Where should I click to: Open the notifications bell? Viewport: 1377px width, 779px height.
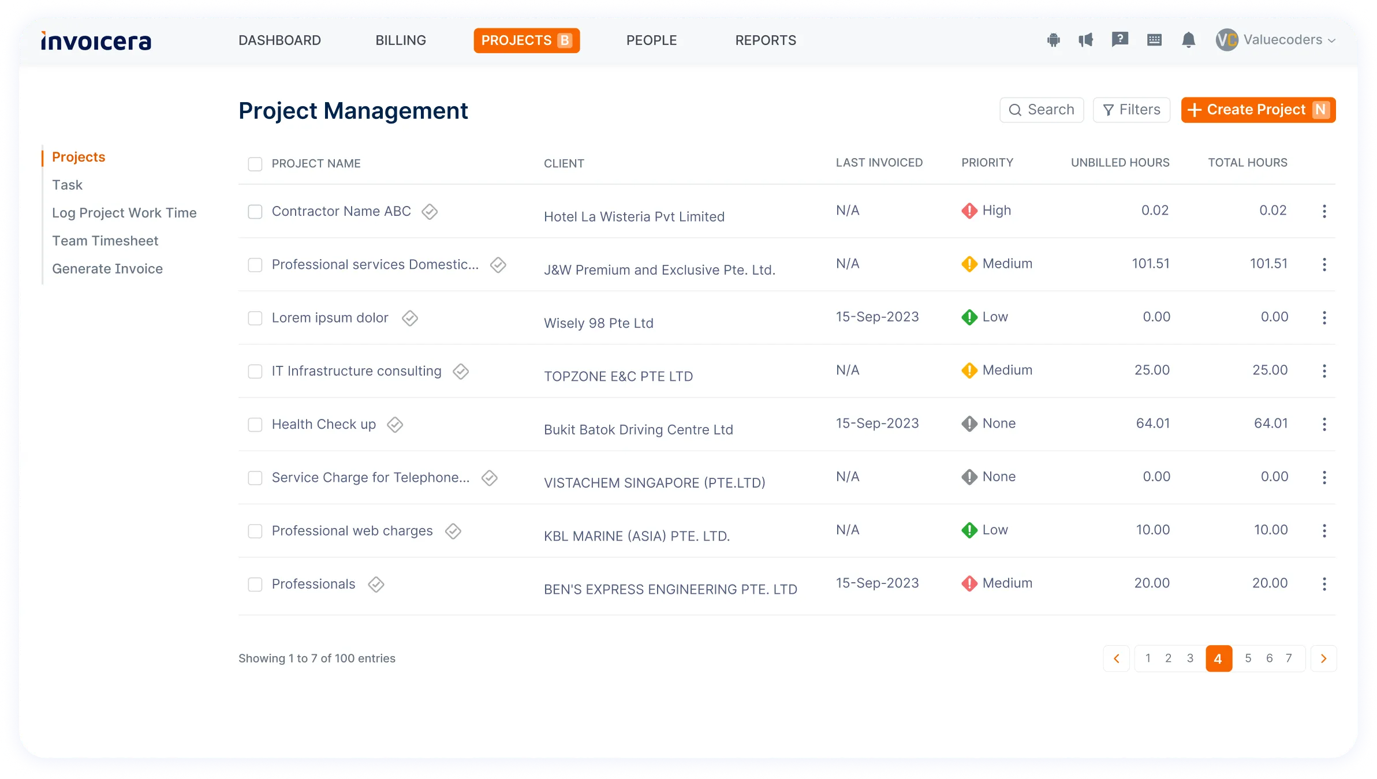(1188, 40)
